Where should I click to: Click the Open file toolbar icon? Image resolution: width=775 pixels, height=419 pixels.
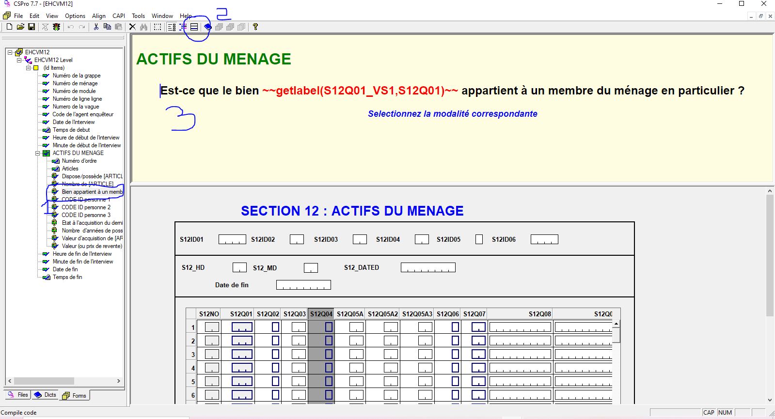[20, 27]
